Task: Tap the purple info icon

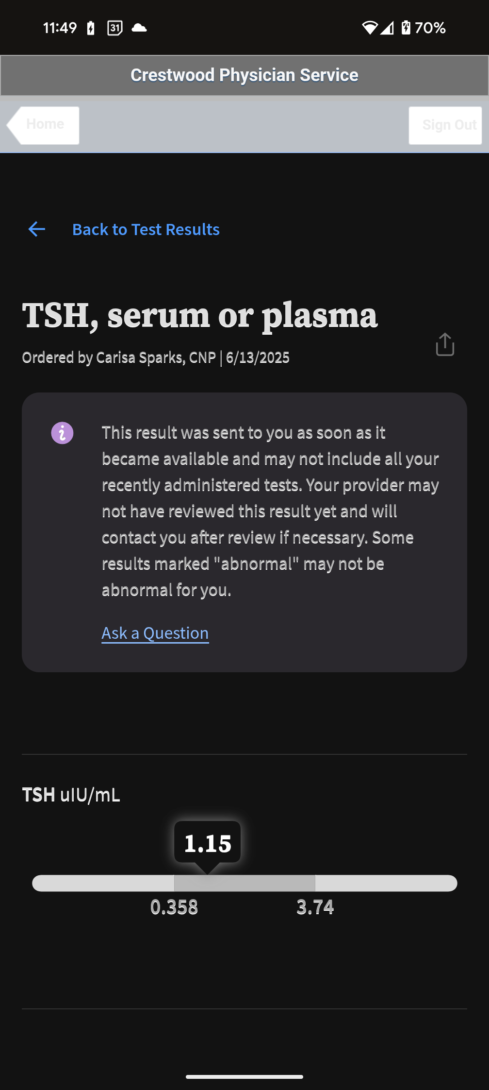Action: (x=62, y=433)
